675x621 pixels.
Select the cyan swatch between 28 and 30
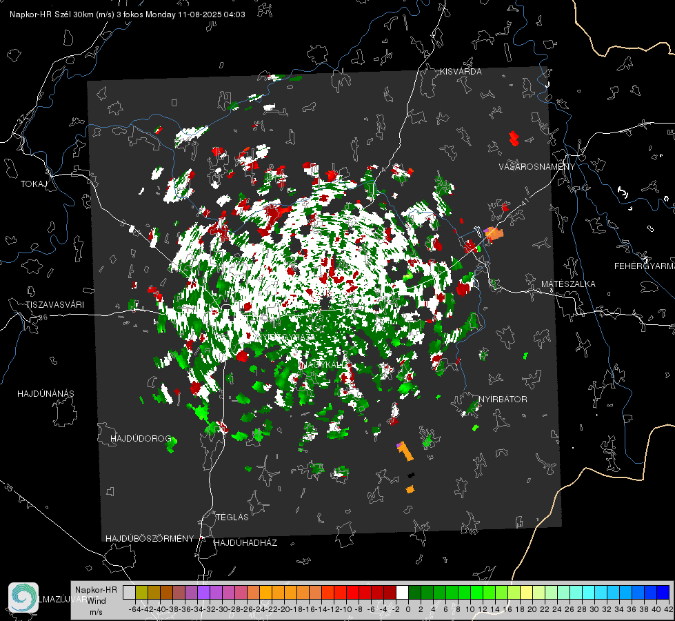(589, 593)
